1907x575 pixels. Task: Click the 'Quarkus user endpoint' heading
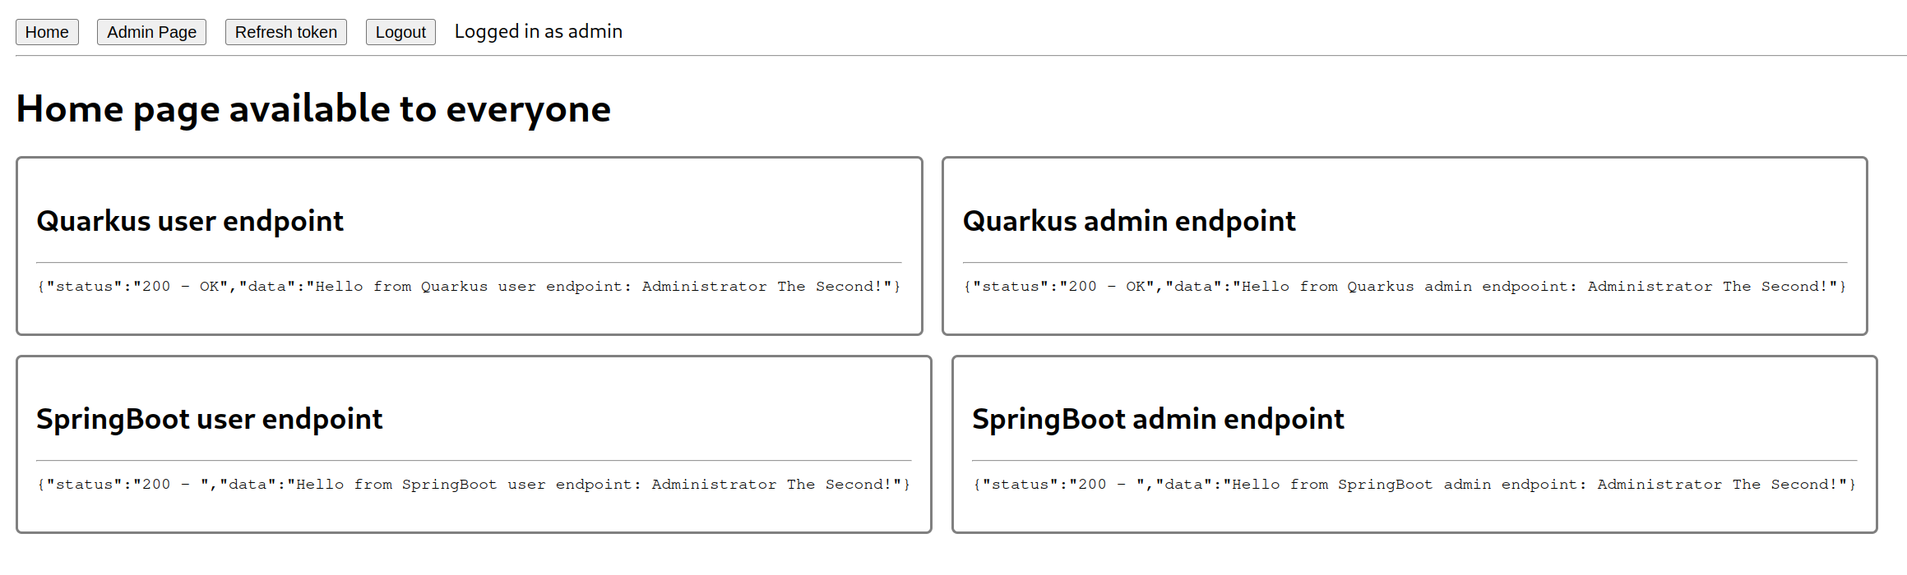[x=190, y=221]
